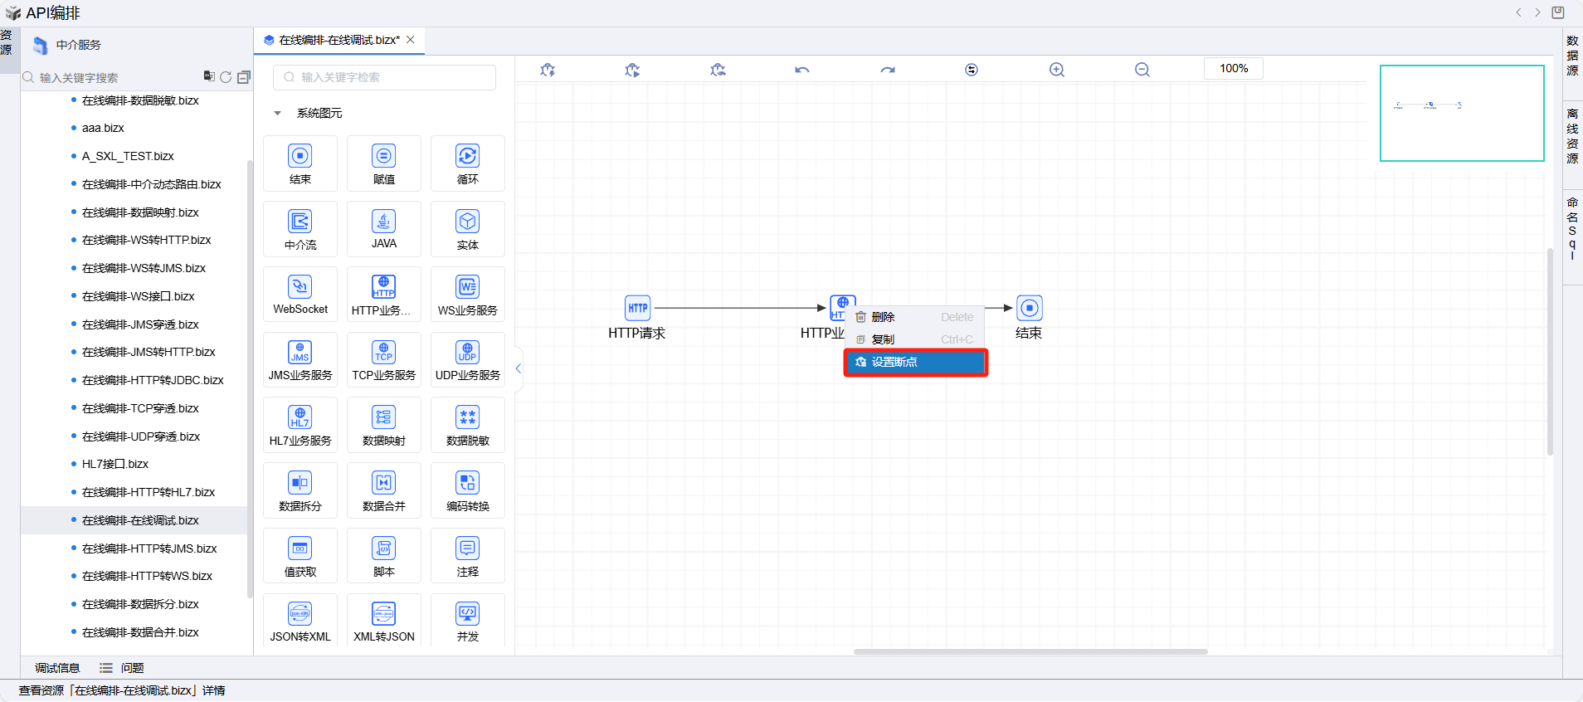Open the 问题 panel at bottom
Image resolution: width=1583 pixels, height=702 pixels.
(x=131, y=668)
